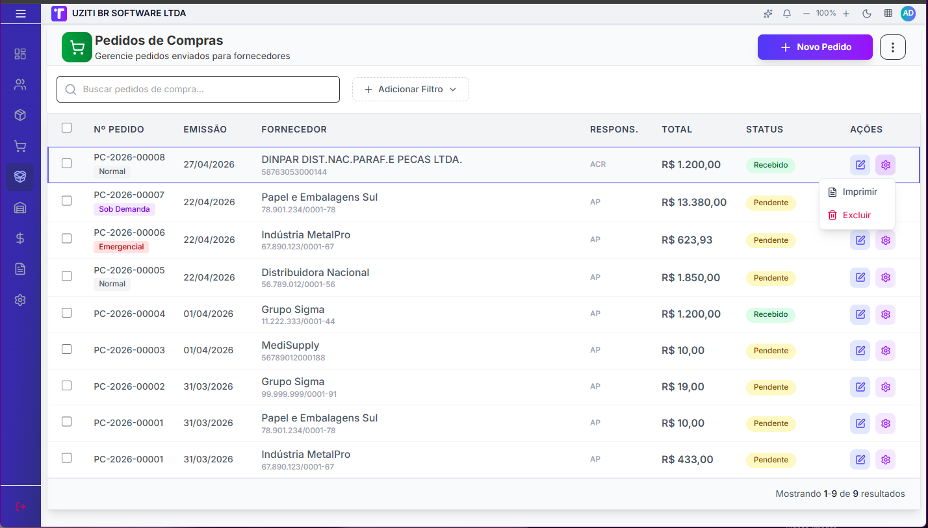The image size is (928, 528).
Task: Open the dollar sign finance icon in the sidebar
Action: pos(20,238)
